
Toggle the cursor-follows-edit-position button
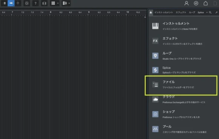18,3
